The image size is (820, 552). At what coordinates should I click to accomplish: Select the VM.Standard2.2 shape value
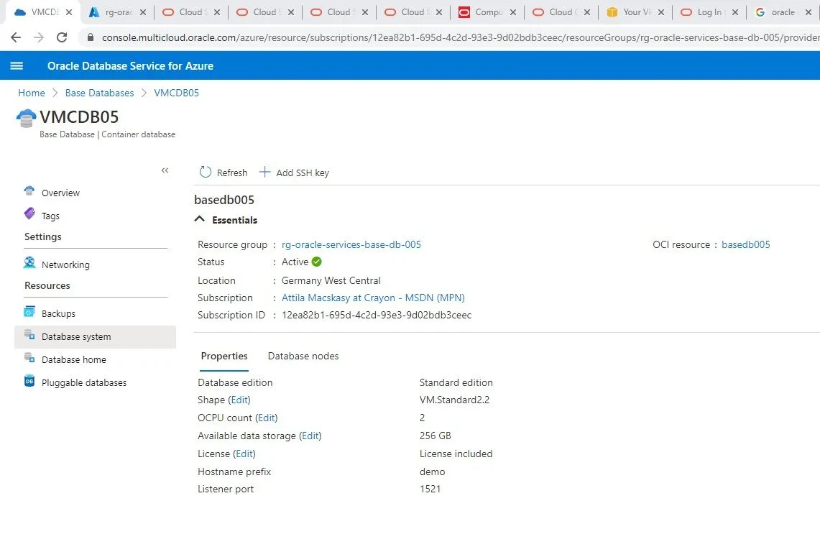coord(454,400)
